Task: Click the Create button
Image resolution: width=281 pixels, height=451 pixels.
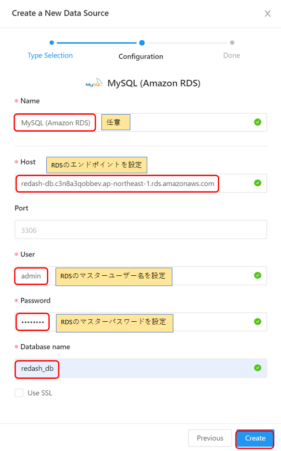Action: pyautogui.click(x=254, y=438)
